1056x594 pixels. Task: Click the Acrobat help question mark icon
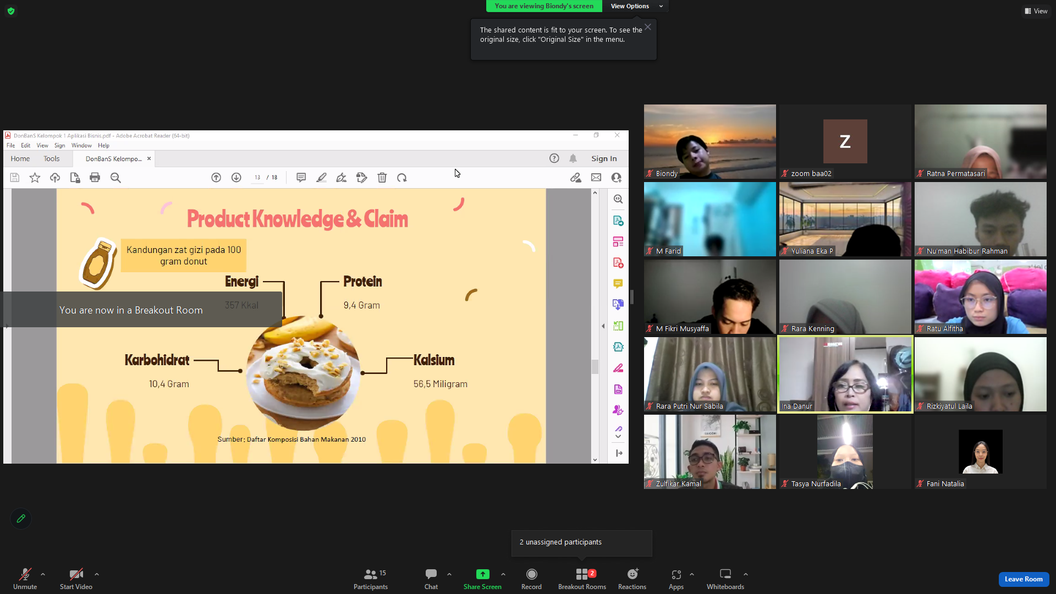(554, 158)
